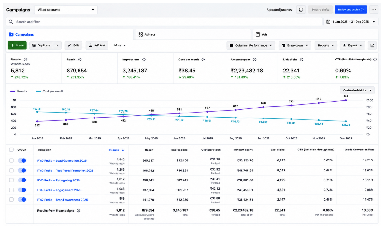Open the Reports dropdown
The width and height of the screenshot is (381, 226).
tap(326, 45)
